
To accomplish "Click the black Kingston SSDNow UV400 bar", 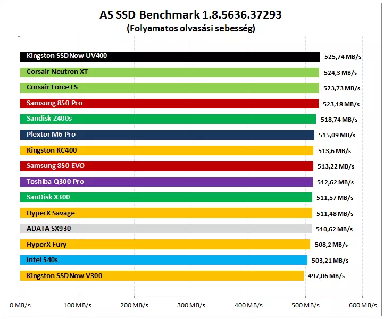I will click(x=170, y=56).
